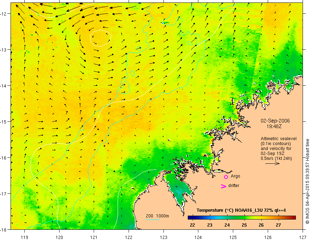Click the color bar label 26
The height and width of the screenshot is (240, 310).
point(261,225)
